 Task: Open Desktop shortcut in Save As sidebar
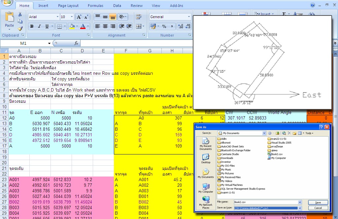[x=206, y=159]
